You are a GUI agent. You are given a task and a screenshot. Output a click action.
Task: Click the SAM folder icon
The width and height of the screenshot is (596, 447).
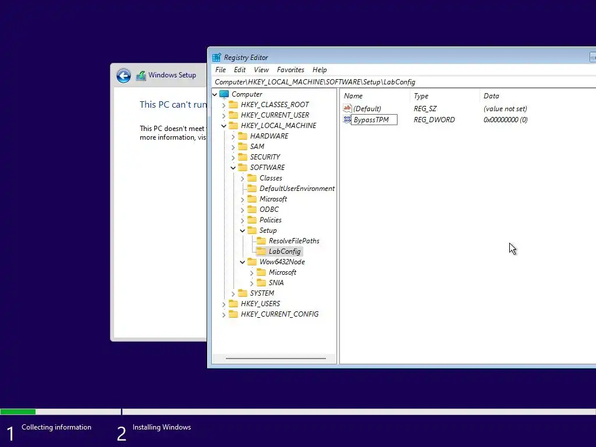[243, 146]
